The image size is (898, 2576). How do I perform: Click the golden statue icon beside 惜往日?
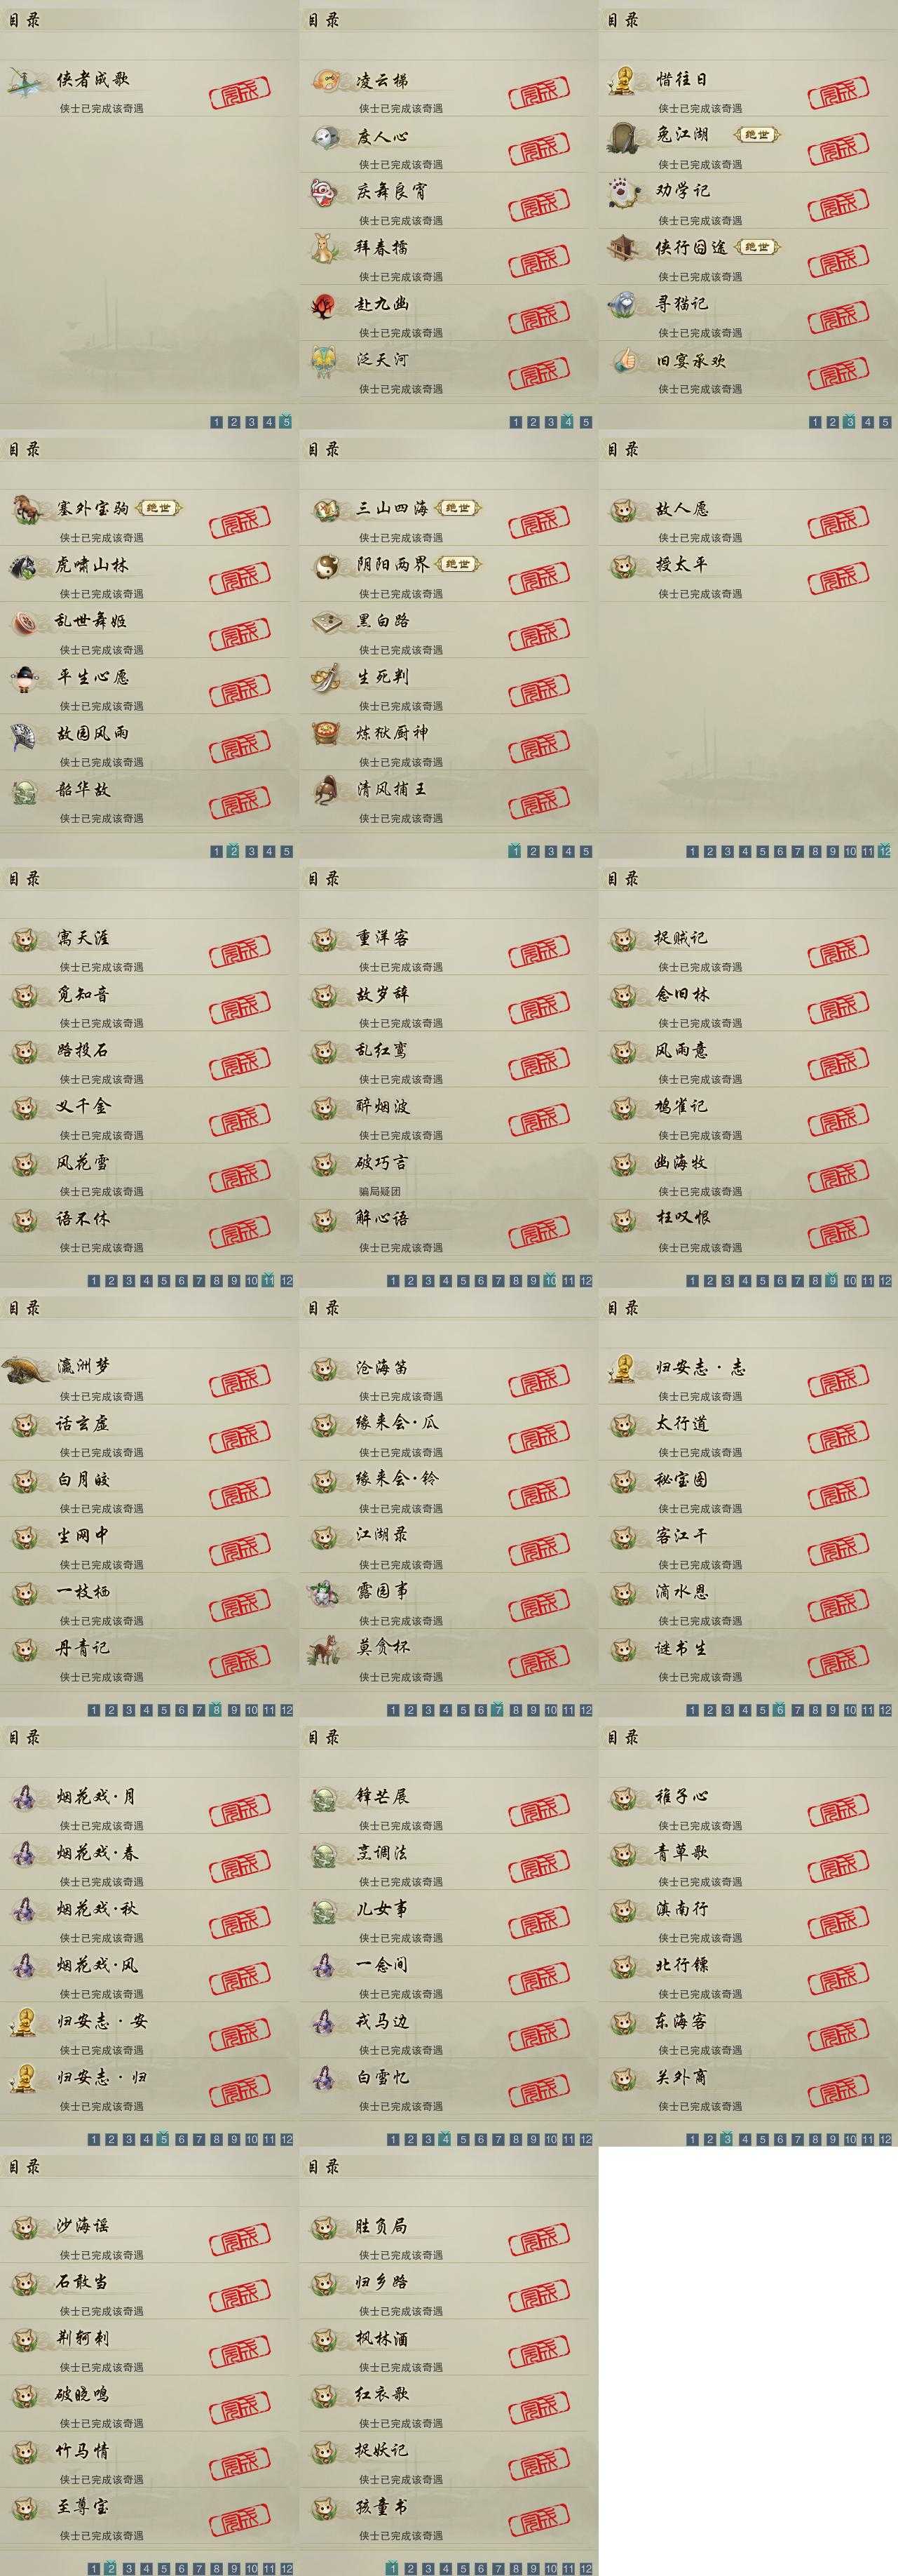(x=625, y=80)
